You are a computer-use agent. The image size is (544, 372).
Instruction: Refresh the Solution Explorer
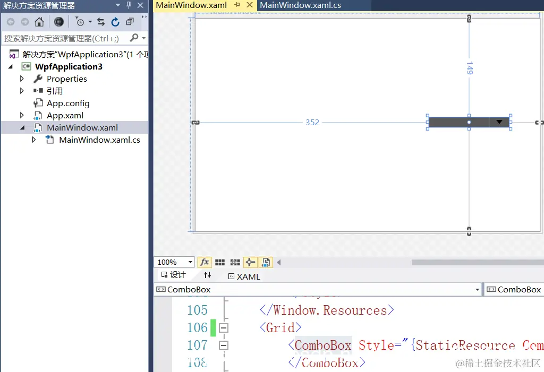pyautogui.click(x=115, y=22)
